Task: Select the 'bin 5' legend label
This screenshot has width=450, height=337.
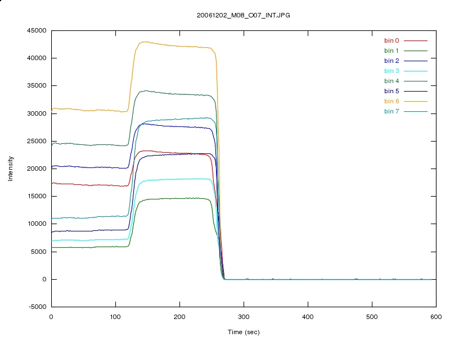Action: click(391, 91)
